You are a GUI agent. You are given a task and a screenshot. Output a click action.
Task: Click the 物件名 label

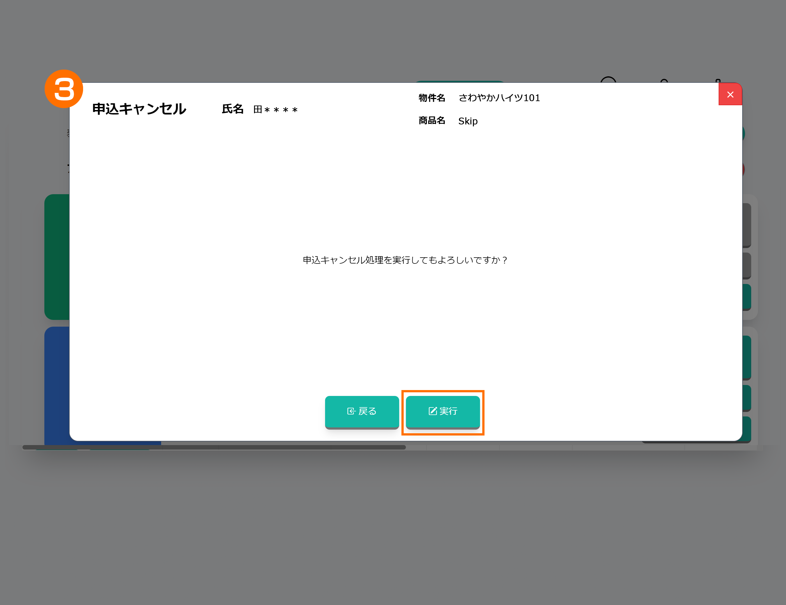point(431,98)
